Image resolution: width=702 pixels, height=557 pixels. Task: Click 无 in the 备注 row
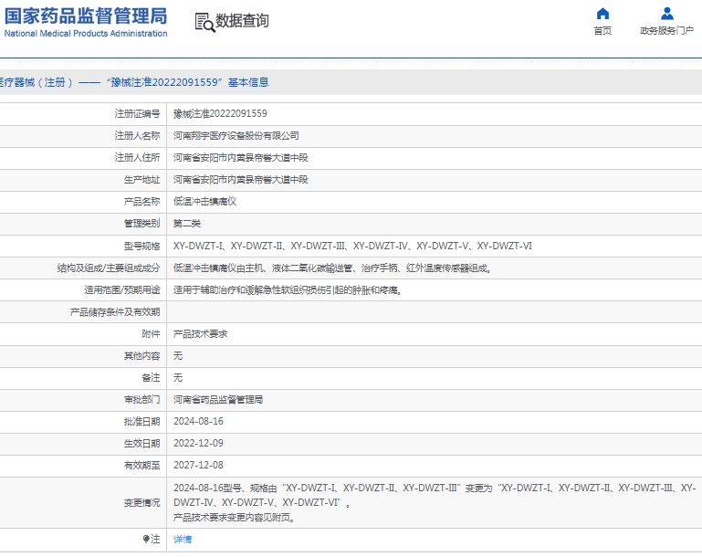click(178, 378)
